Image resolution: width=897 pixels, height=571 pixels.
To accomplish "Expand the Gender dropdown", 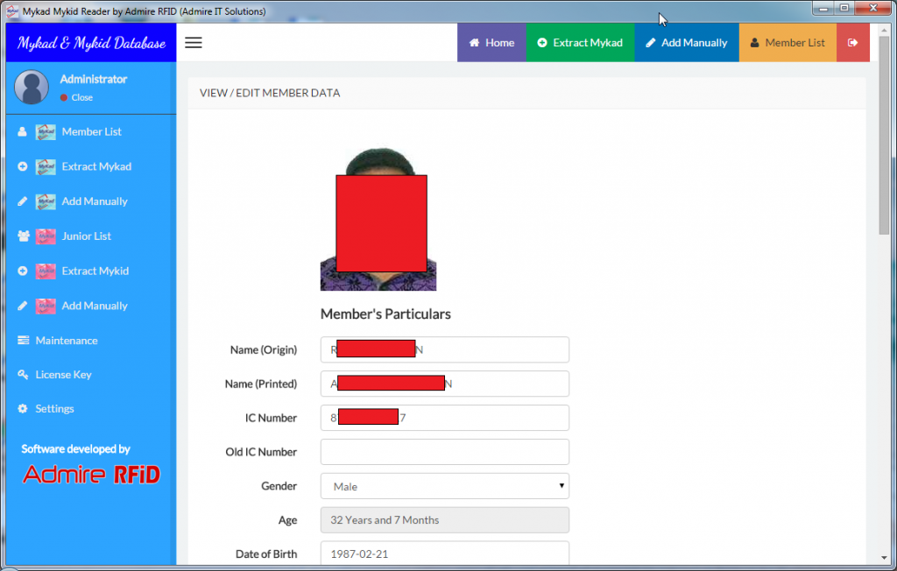I will pos(444,486).
